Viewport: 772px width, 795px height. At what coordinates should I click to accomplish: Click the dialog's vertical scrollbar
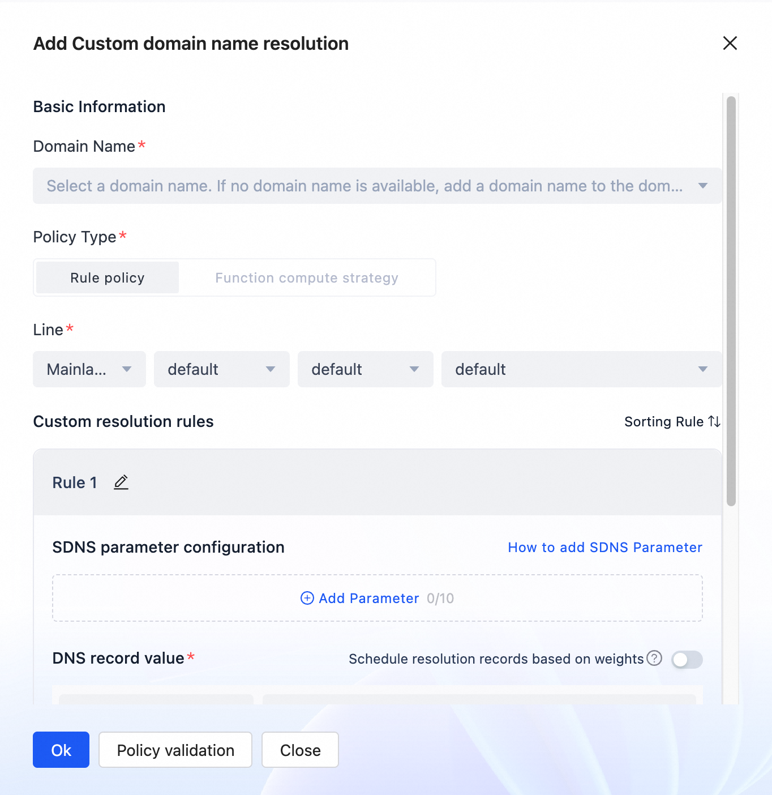731,300
